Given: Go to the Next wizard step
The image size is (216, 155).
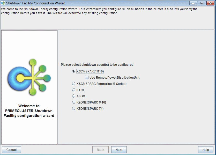Looking at the screenshot, I should coord(119,150).
